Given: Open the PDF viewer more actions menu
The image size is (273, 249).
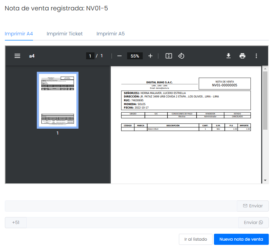Looking at the screenshot, I should (256, 56).
